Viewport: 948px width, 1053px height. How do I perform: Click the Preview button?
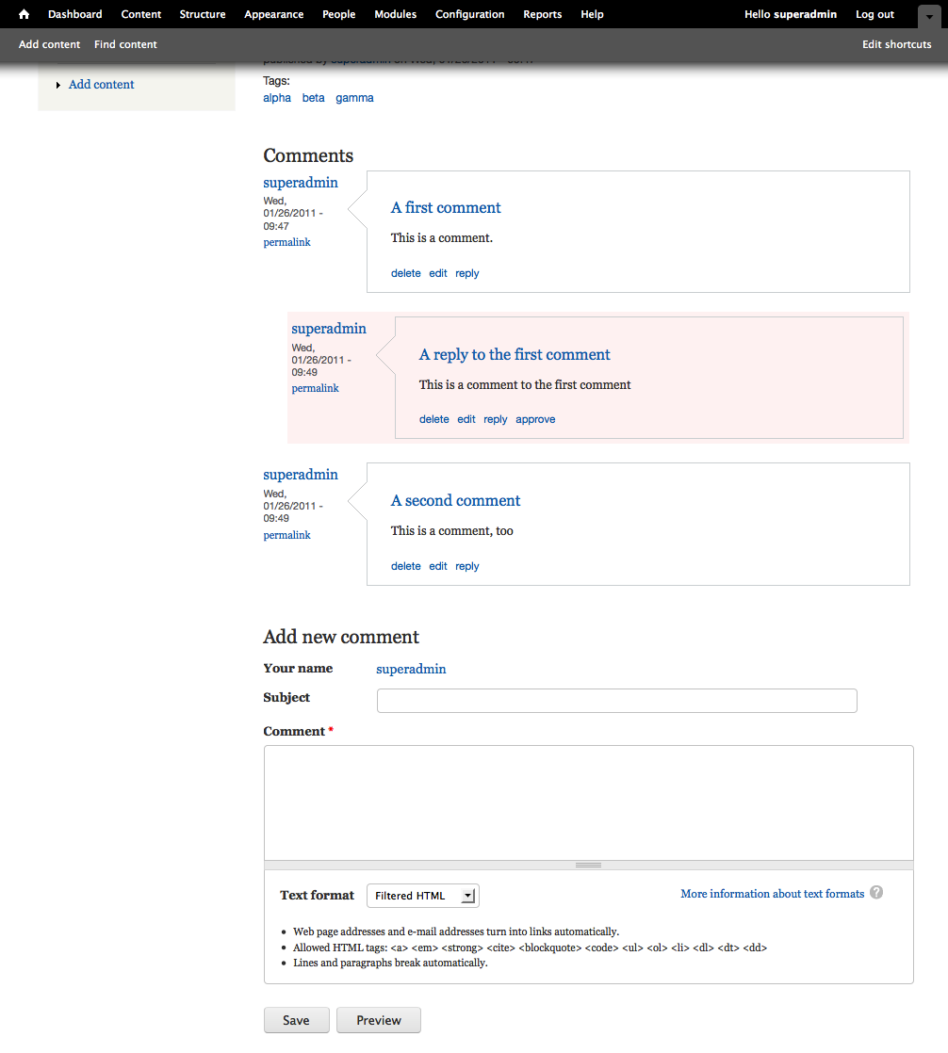378,1020
